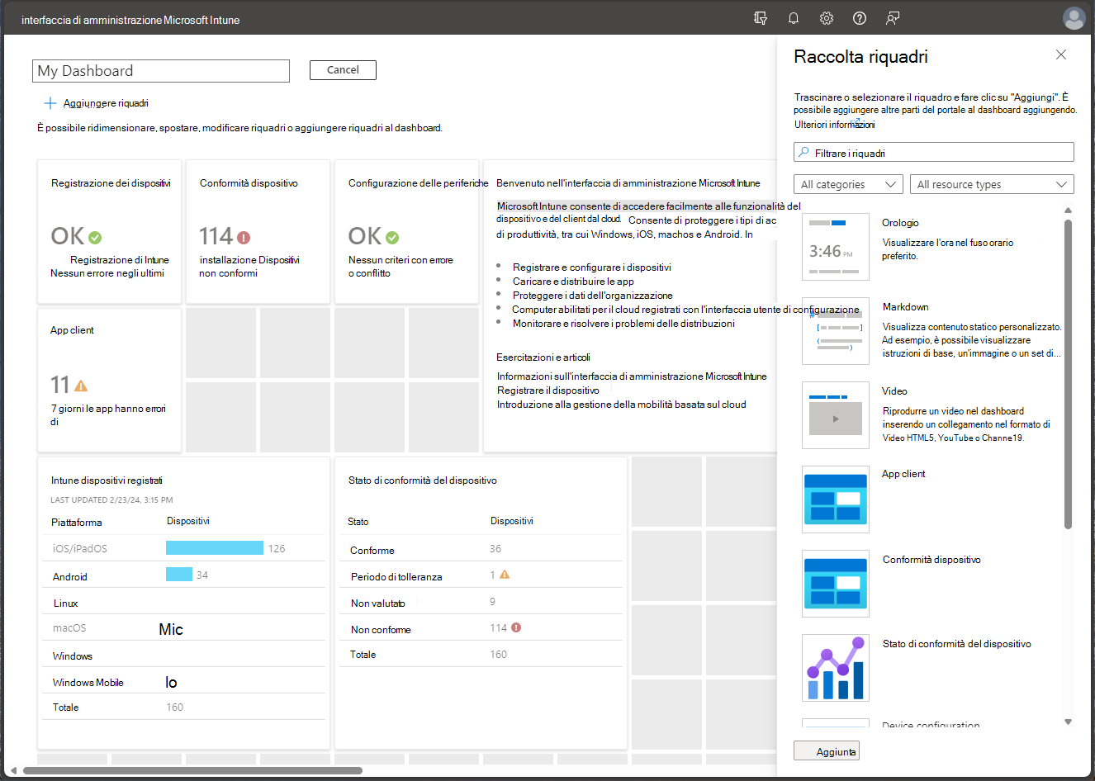Open settings gear in header
Screen dimensions: 1095x781
[x=827, y=18]
